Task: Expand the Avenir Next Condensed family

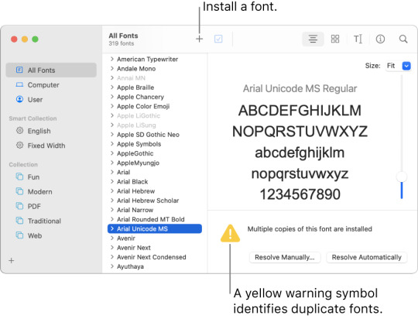Action: 112,257
